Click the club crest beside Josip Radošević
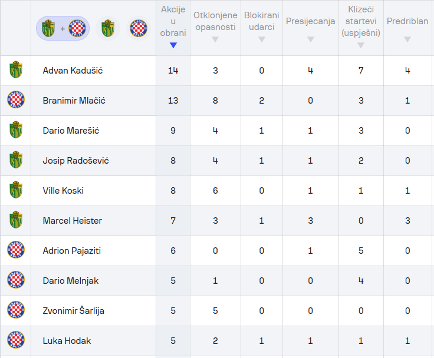 click(x=15, y=161)
